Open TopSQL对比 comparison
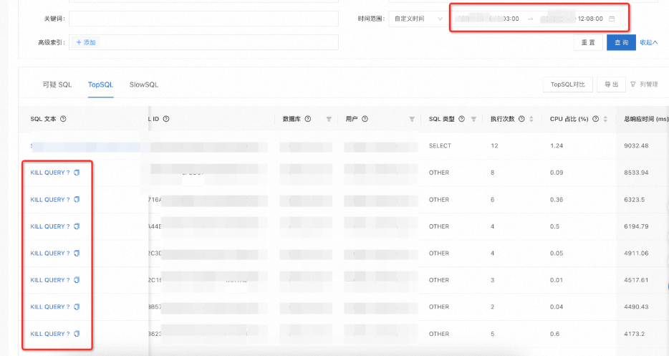This screenshot has width=669, height=356. pyautogui.click(x=568, y=85)
